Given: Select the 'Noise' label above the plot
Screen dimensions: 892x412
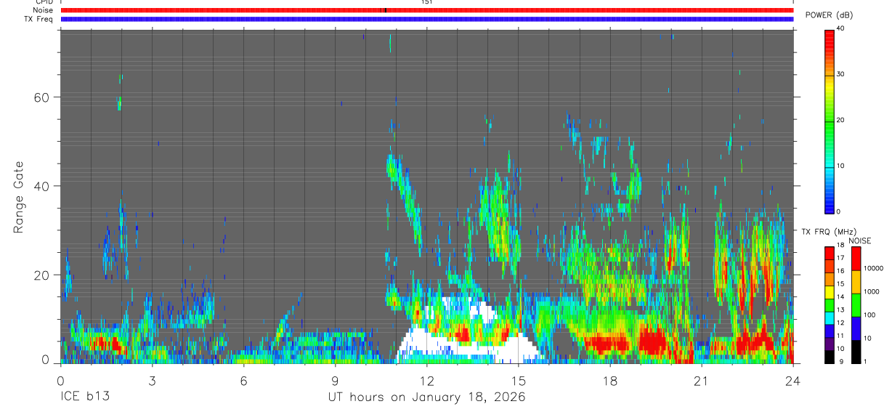Looking at the screenshot, I should tap(43, 10).
